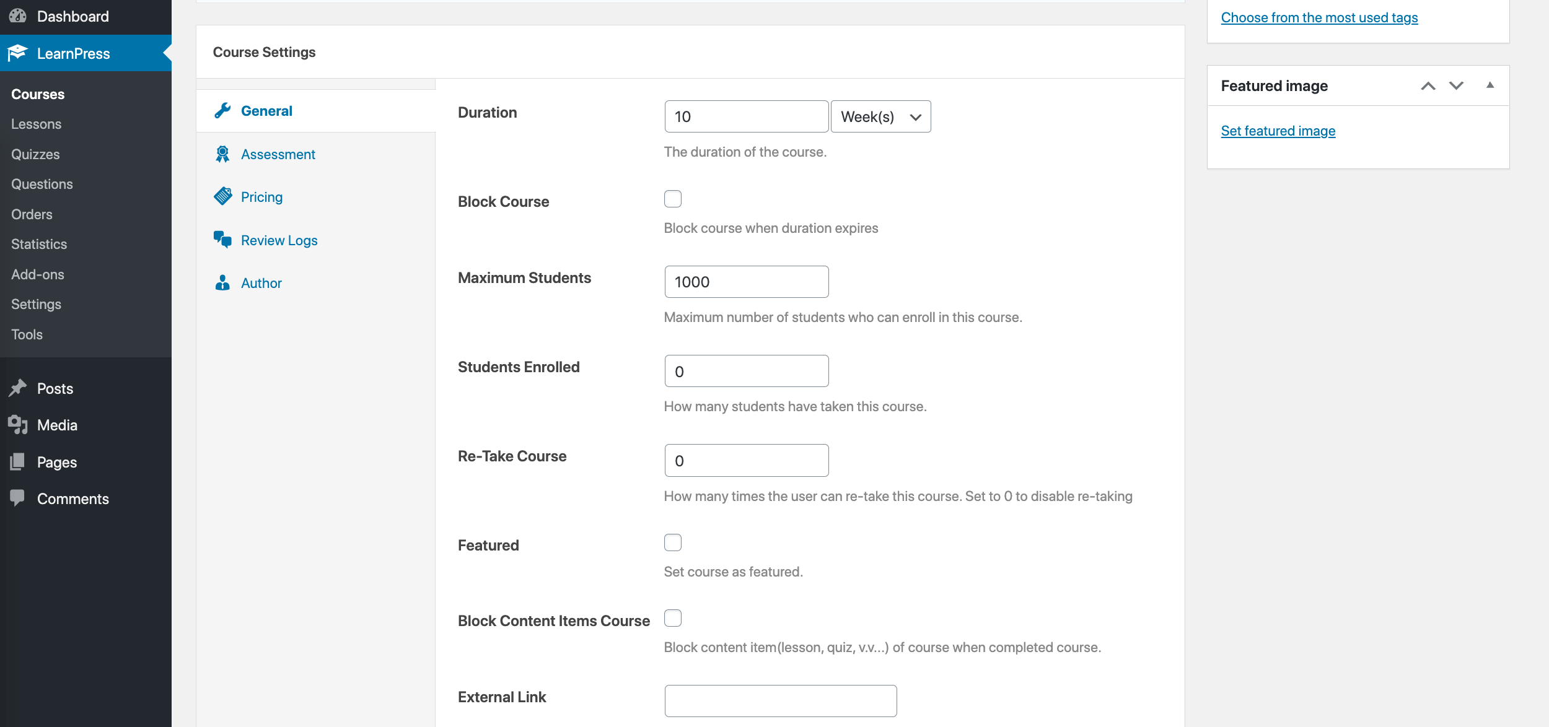Focus the Maximum Students field

tap(747, 282)
